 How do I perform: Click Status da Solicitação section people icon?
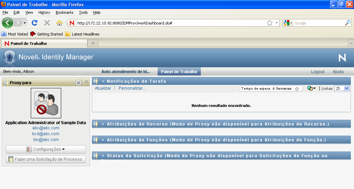(95, 156)
